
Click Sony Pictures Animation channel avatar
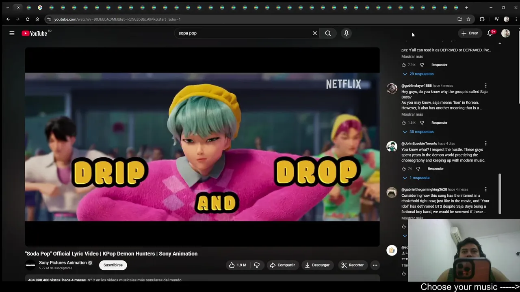30,265
